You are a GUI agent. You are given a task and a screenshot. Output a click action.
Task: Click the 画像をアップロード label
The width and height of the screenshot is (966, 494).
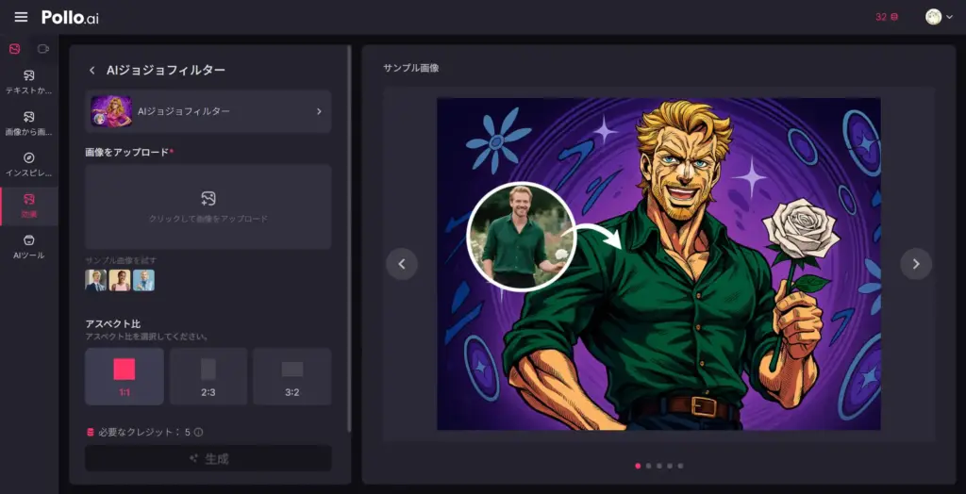point(127,152)
